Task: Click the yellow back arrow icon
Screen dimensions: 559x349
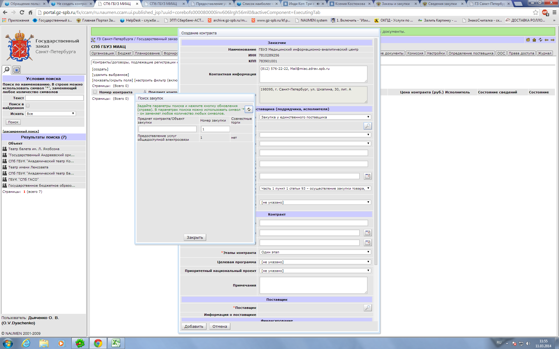Action: pyautogui.click(x=546, y=40)
